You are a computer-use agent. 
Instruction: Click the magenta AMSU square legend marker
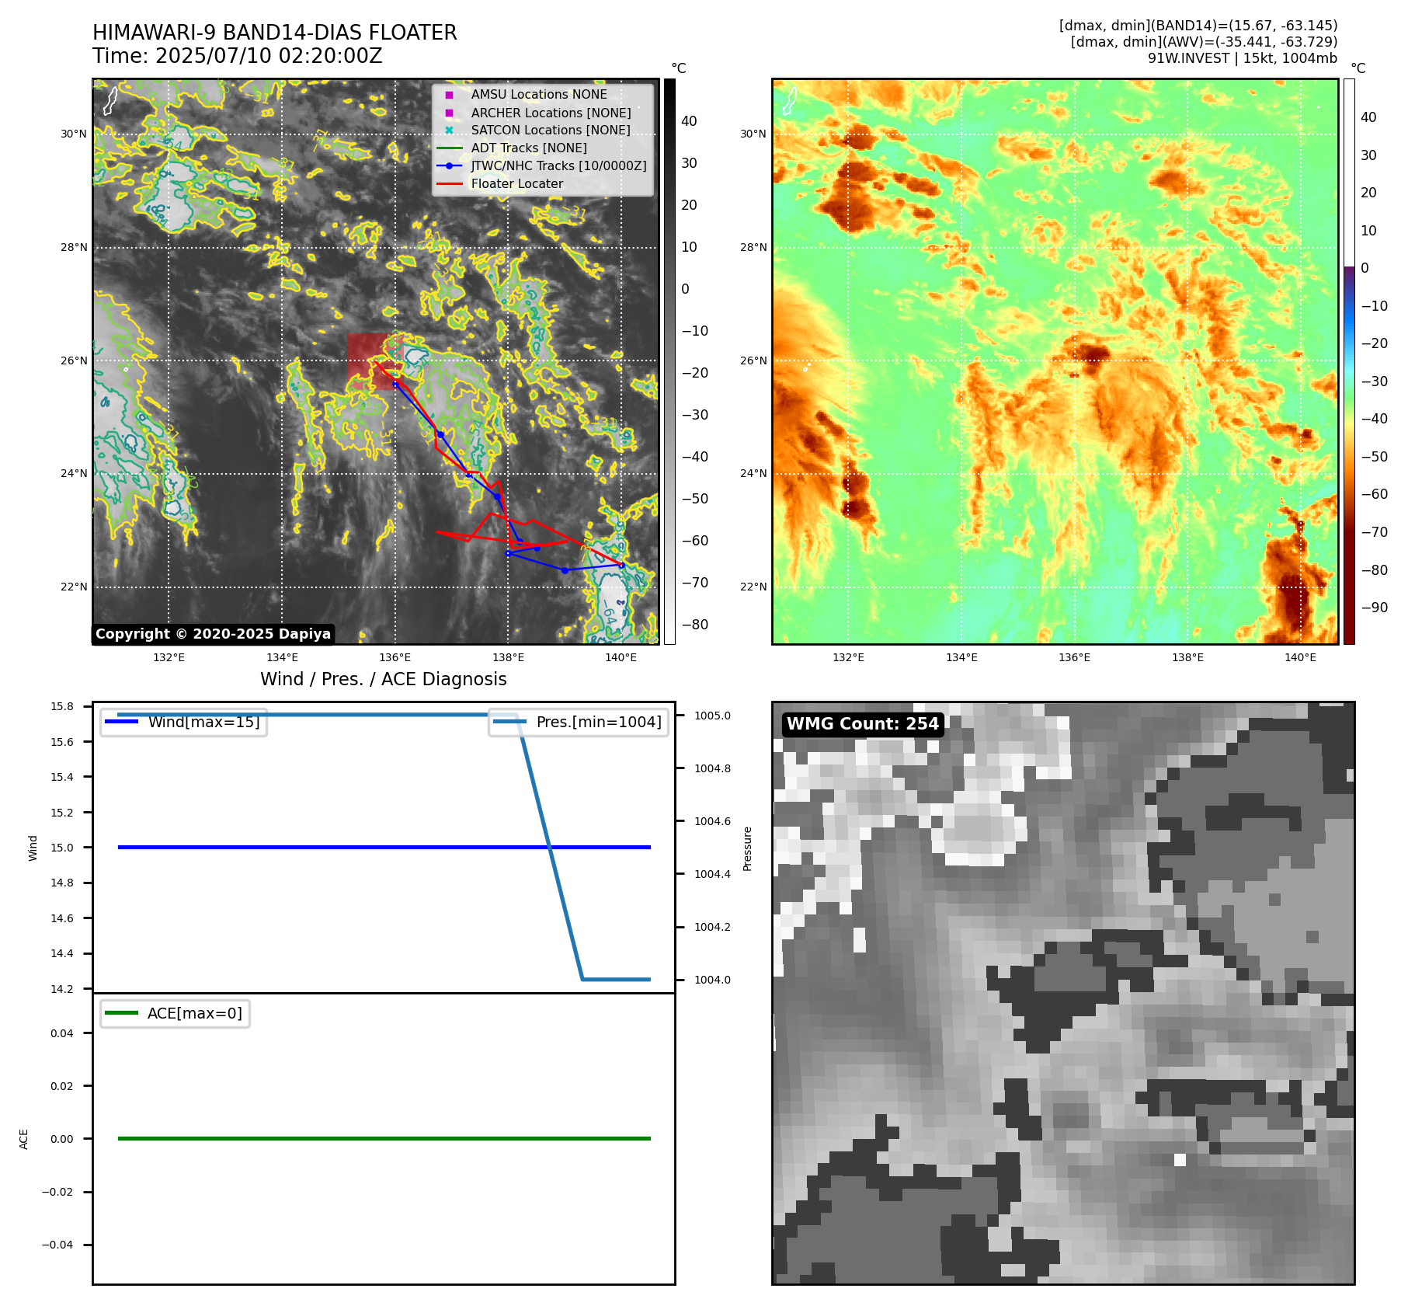click(x=449, y=95)
